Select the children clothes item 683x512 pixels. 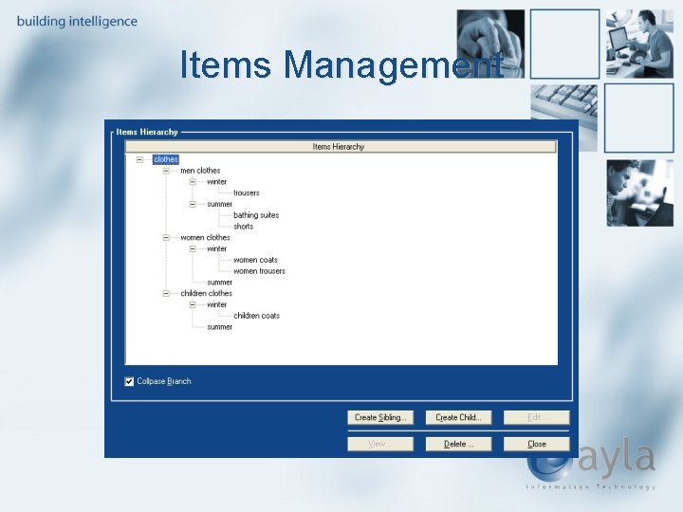(x=207, y=293)
